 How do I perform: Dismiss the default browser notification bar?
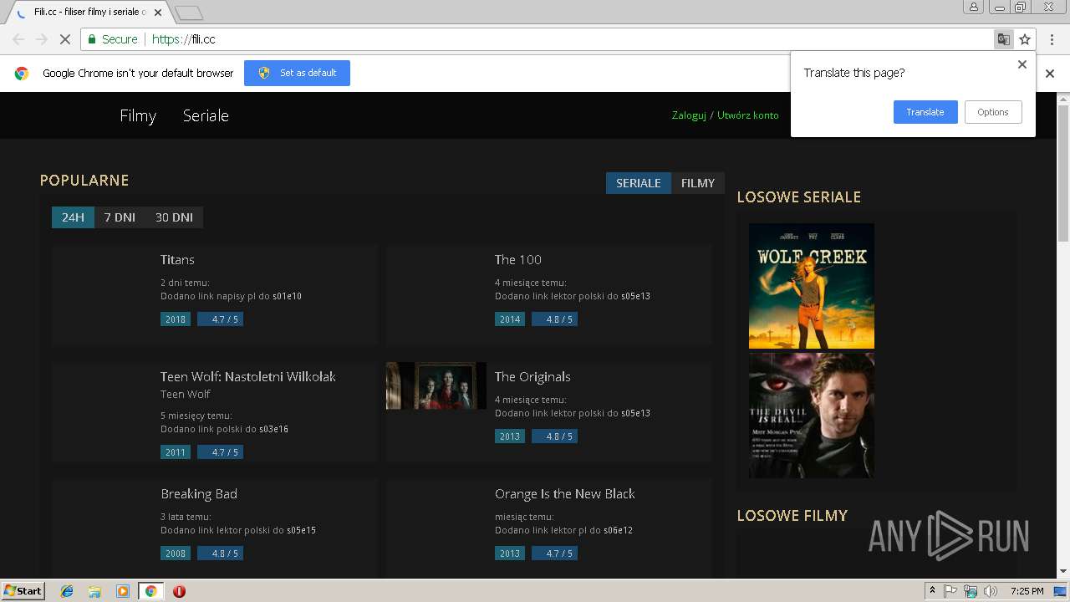[1050, 74]
